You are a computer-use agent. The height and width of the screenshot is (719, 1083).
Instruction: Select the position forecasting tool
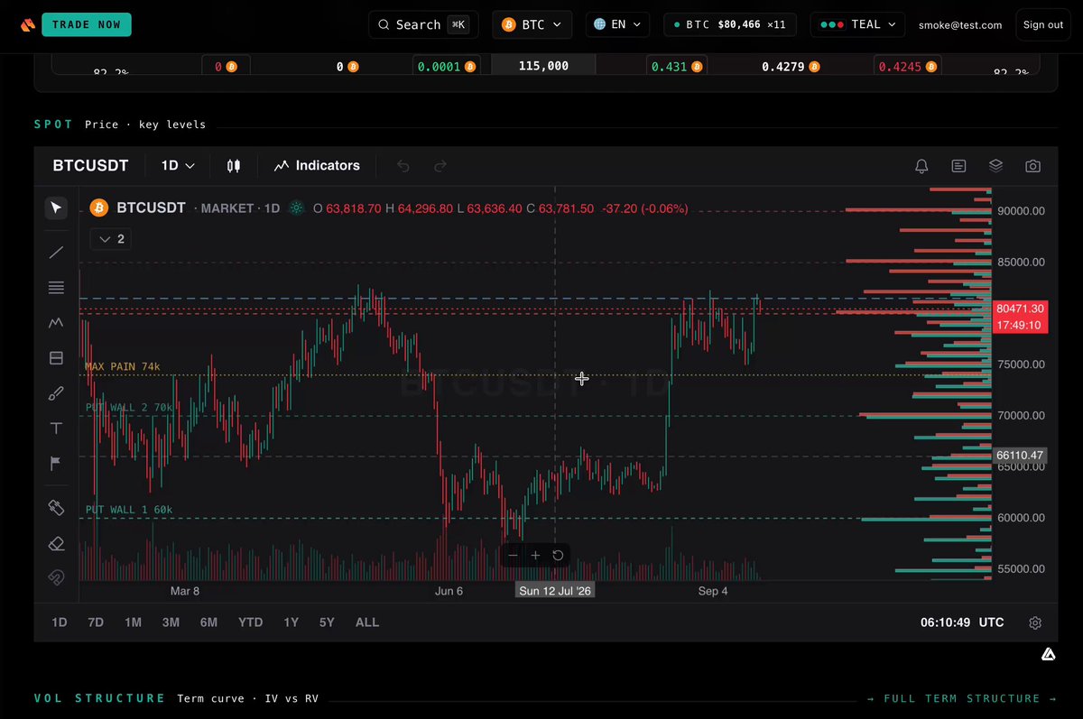[56, 358]
